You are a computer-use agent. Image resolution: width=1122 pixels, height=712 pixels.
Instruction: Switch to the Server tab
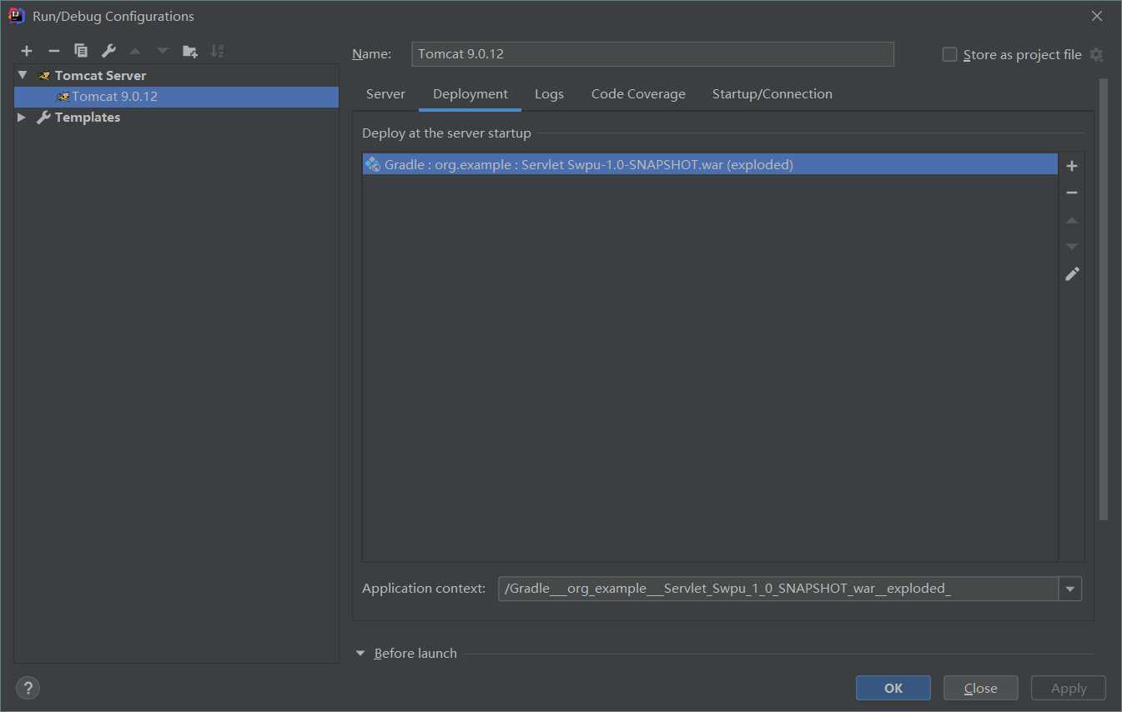(x=385, y=94)
